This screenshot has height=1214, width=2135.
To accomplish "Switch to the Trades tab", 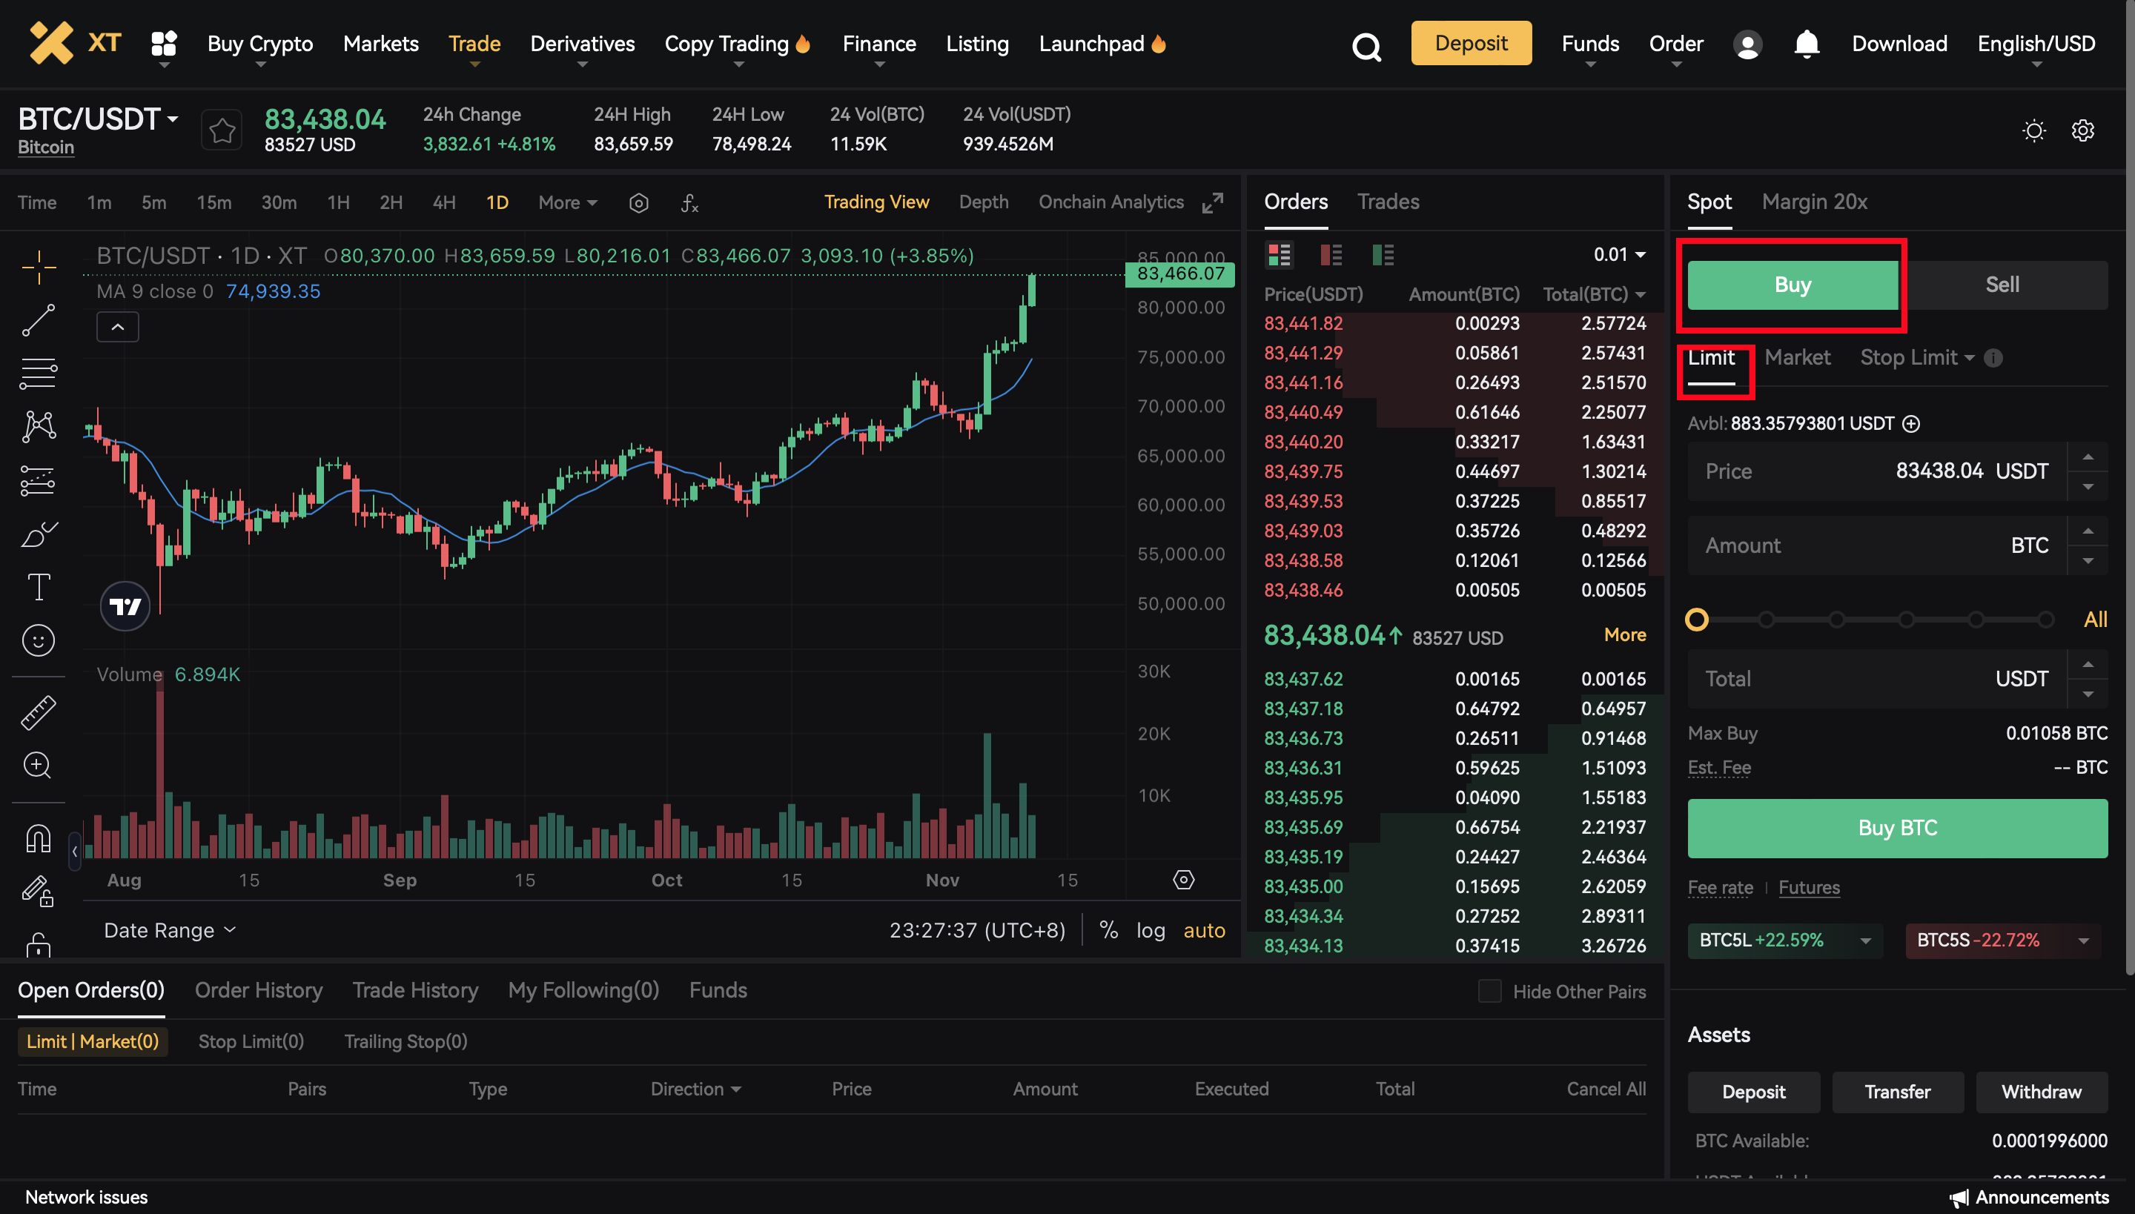I will coord(1388,202).
